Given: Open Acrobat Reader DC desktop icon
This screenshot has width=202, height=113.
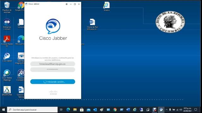Looking at the screenshot, I should (x=7, y=41).
